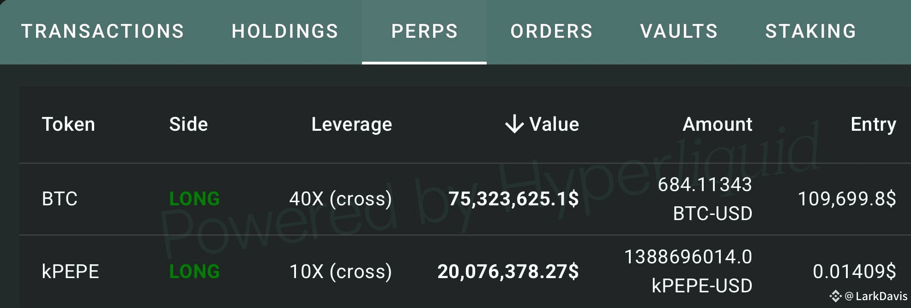Switch to the Holdings tab
Viewport: 911px width, 308px height.
tap(285, 31)
